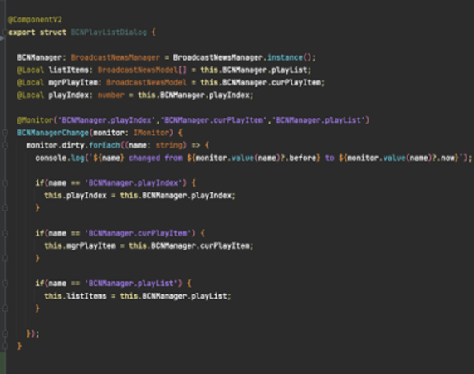Click the fold-end marker after the mgrPlayItem assignment
Image resolution: width=474 pixels, height=374 pixels.
tap(5, 258)
